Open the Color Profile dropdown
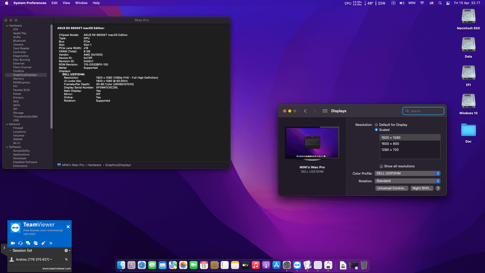 click(407, 173)
